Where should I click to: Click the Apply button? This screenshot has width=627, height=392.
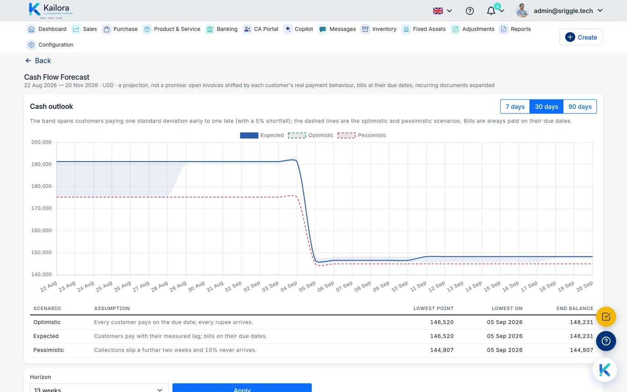click(x=242, y=389)
